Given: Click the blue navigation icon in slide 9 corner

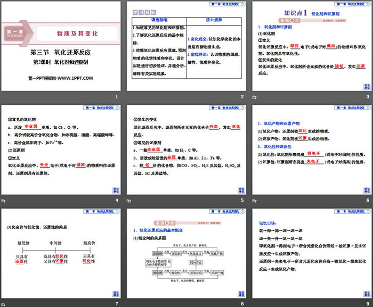Looking at the screenshot, I should (x=367, y=294).
